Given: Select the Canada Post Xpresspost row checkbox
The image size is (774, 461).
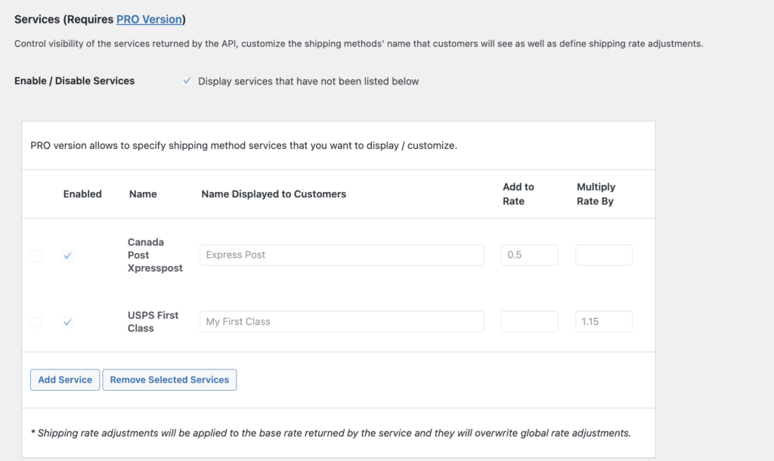Looking at the screenshot, I should 36,256.
